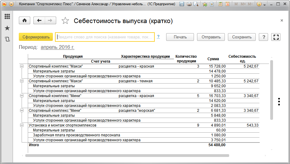Image resolution: width=290 pixels, height=164 pixels.
Task: Open the application main menu dropdown arrow
Action: click(11, 4)
